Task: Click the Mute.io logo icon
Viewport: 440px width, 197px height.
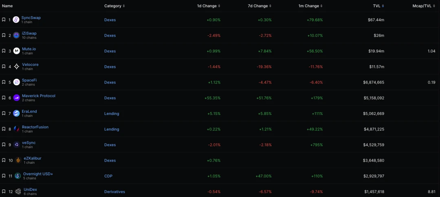Action: [16, 51]
